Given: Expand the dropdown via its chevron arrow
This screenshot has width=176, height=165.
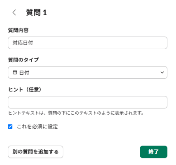Looking at the screenshot, I should pyautogui.click(x=162, y=73).
